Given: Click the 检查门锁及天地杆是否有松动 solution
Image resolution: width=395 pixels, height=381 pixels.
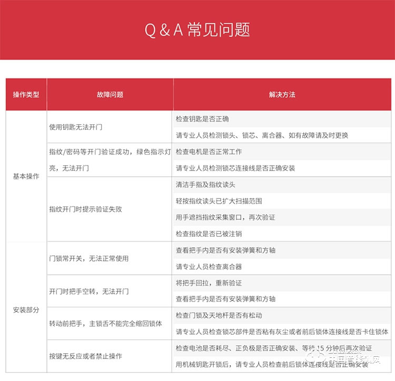Looking at the screenshot, I should 219,315.
